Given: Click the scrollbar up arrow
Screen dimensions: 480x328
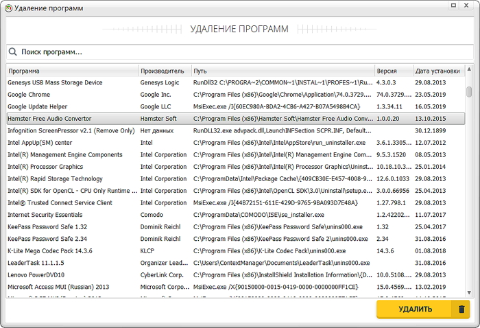Looking at the screenshot, I should pyautogui.click(x=469, y=69).
